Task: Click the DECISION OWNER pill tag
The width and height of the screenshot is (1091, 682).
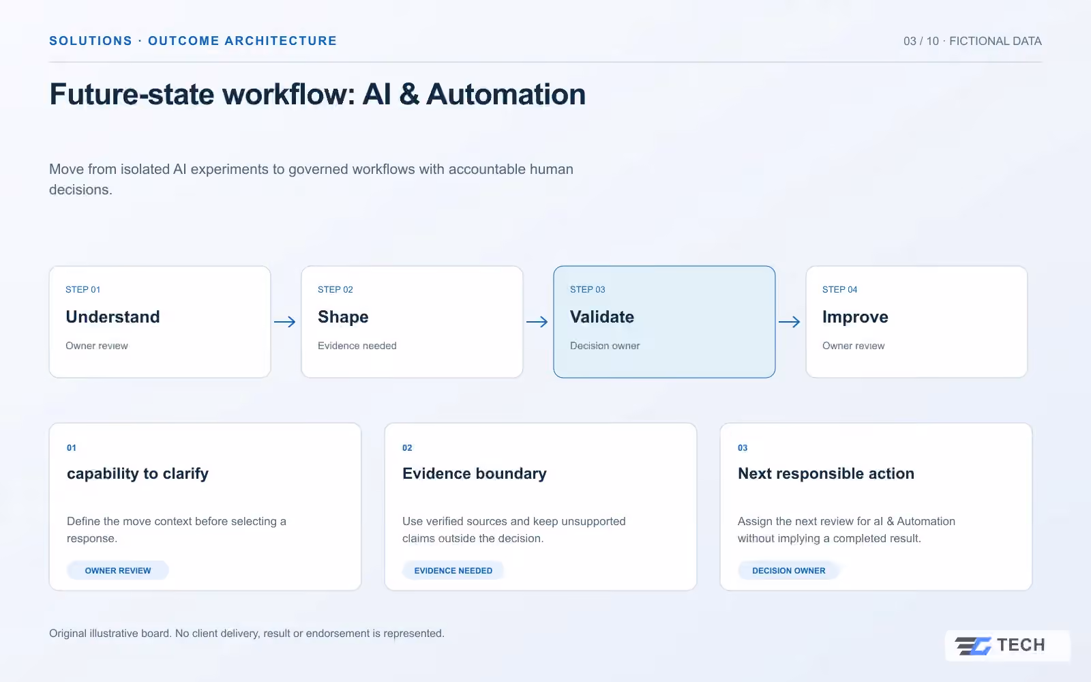Action: (x=789, y=571)
